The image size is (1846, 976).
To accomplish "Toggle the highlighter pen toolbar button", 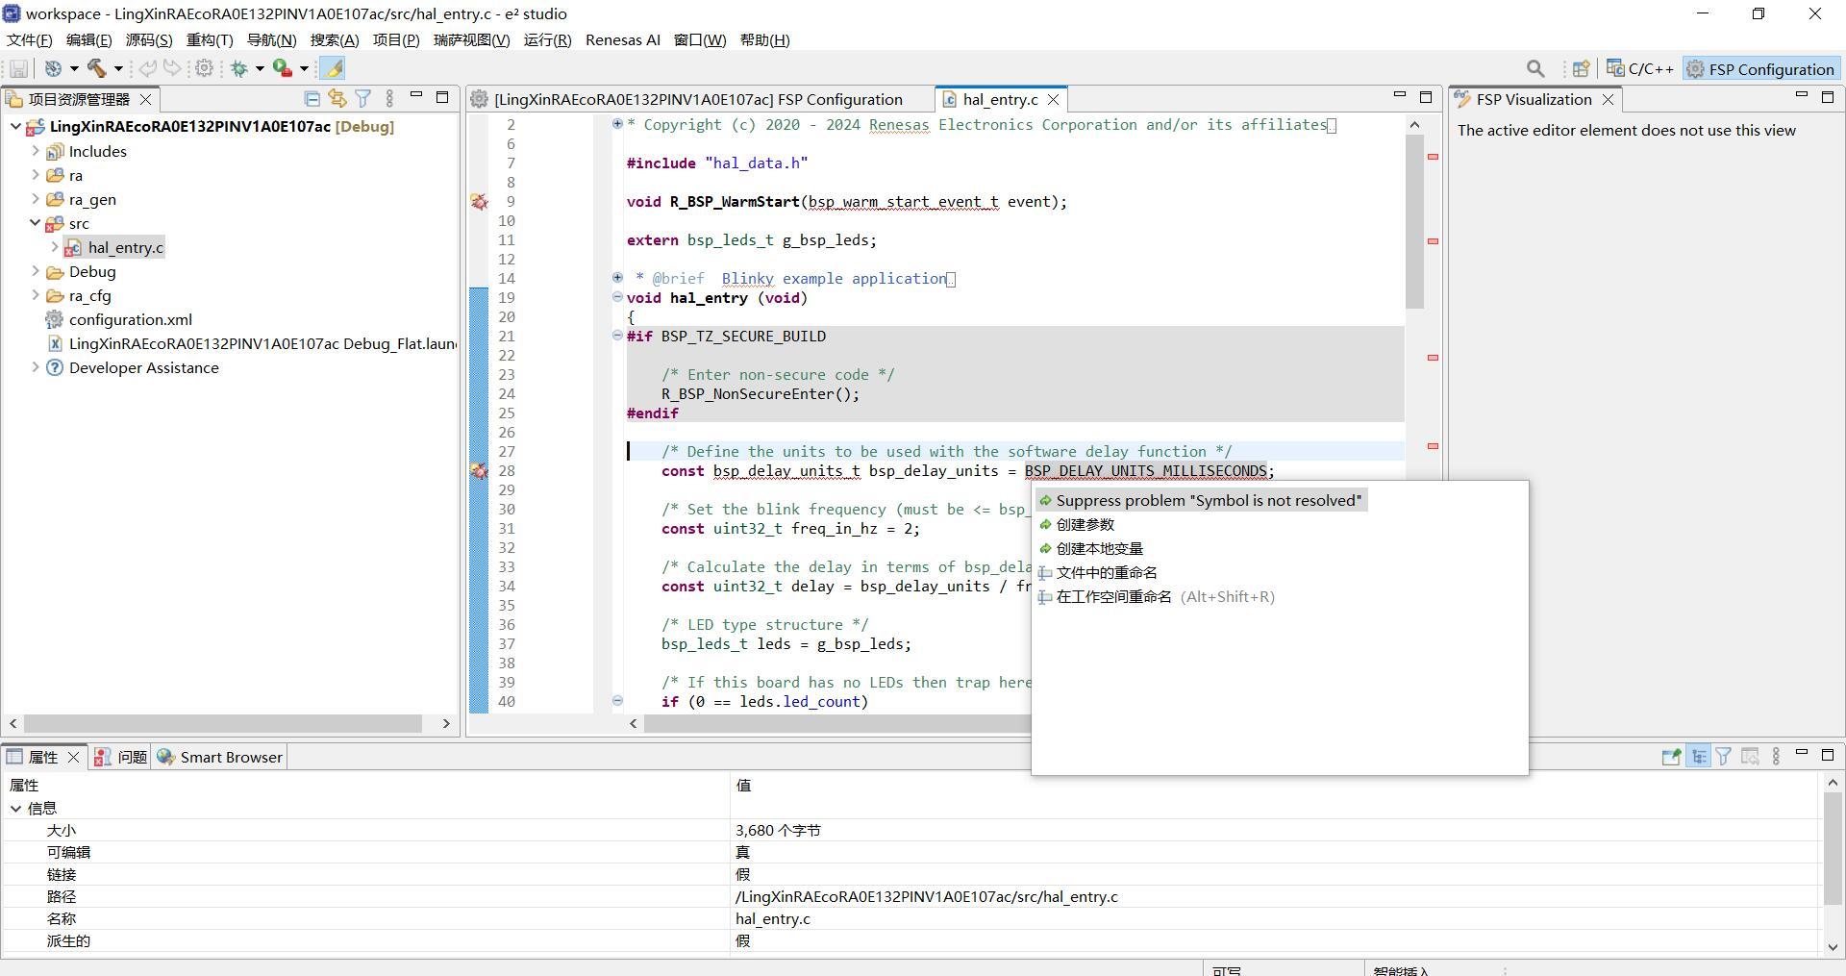I will coord(332,68).
